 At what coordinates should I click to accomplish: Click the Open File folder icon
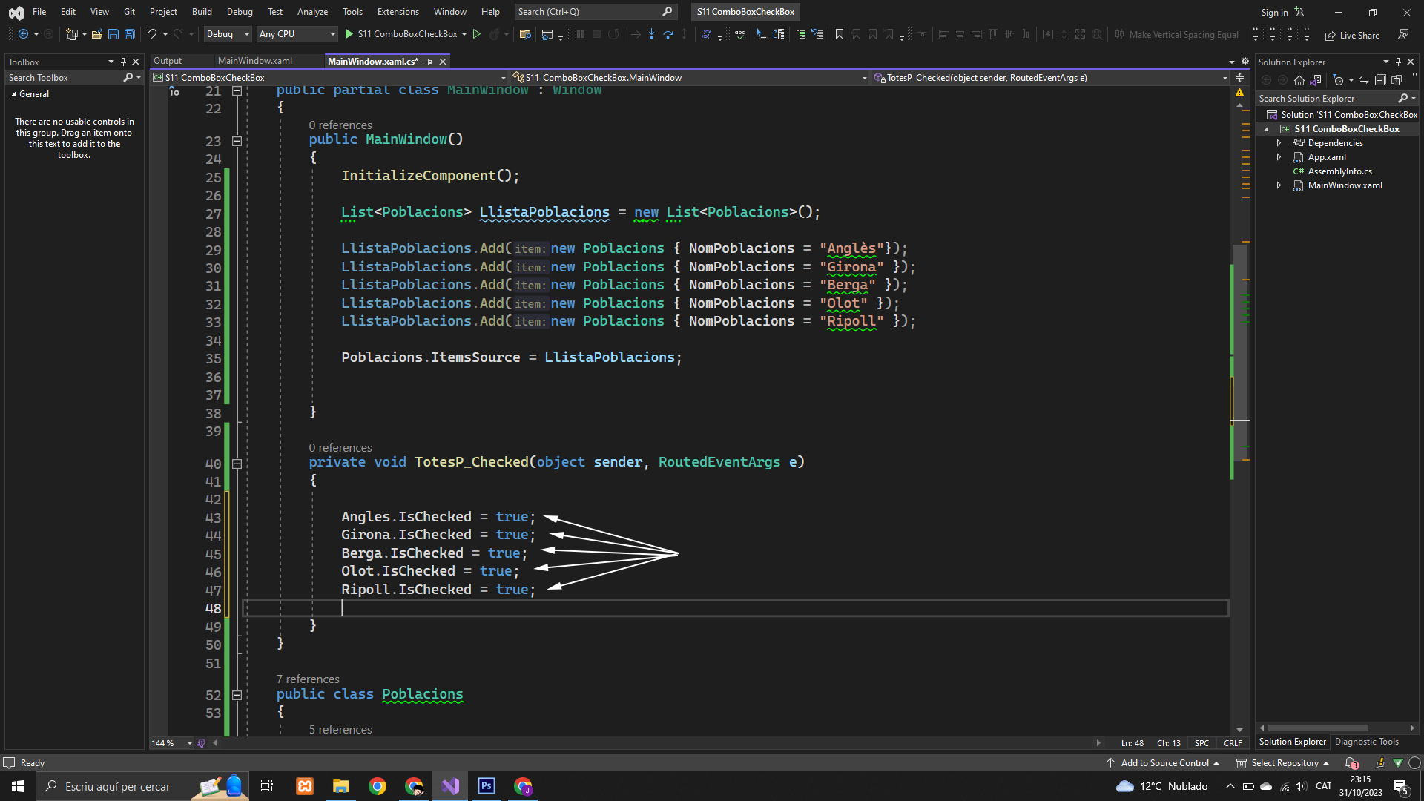click(x=97, y=34)
